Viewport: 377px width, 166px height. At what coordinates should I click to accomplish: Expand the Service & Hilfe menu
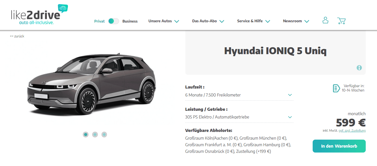[250, 21]
